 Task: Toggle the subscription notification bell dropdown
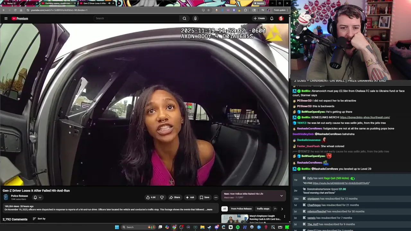pos(38,197)
